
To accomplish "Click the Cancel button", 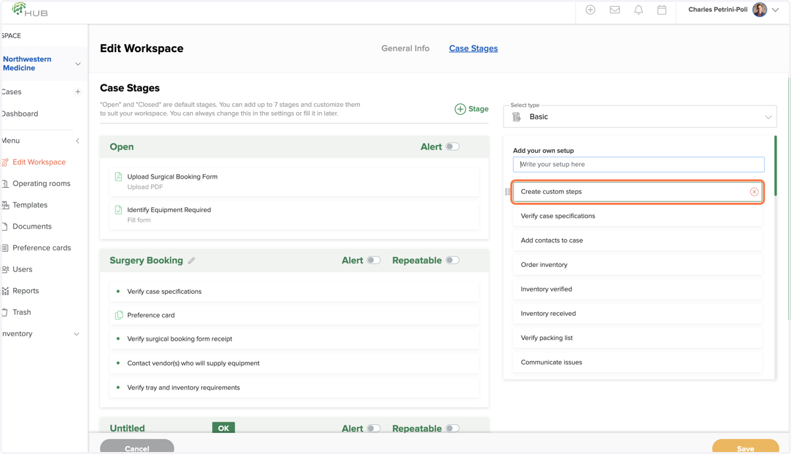I will tap(137, 447).
